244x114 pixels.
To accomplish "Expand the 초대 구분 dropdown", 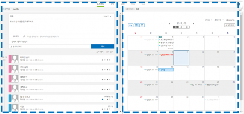I will click(219, 20).
